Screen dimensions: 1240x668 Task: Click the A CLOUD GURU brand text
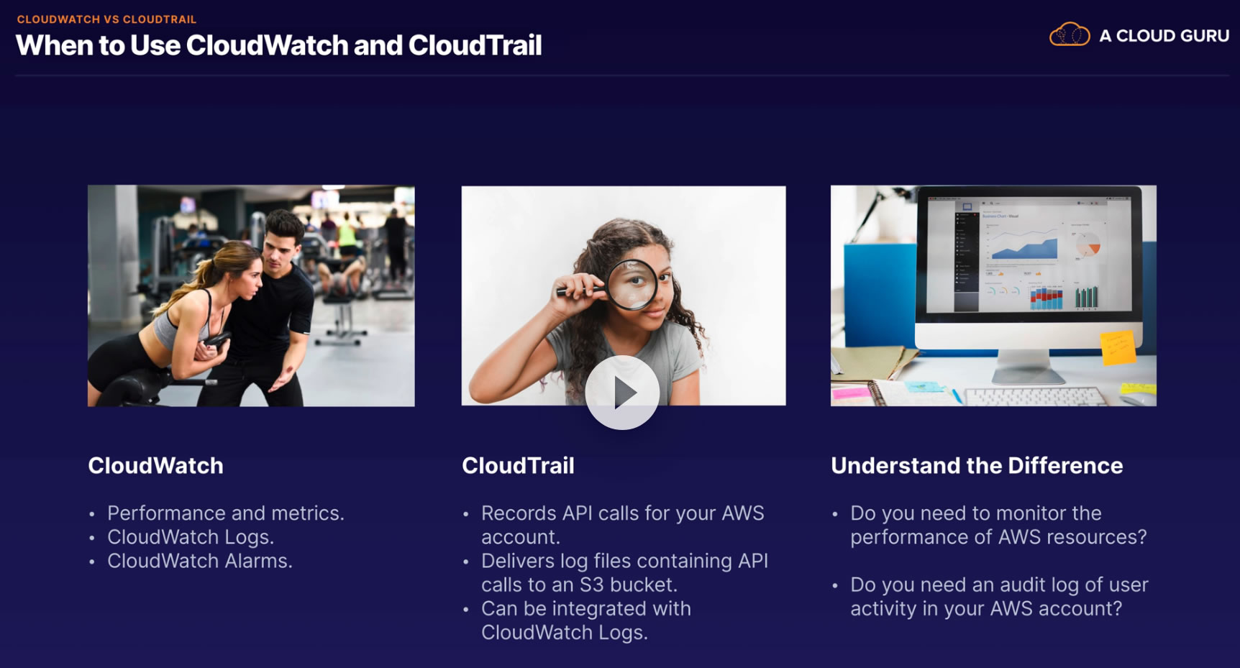1164,36
